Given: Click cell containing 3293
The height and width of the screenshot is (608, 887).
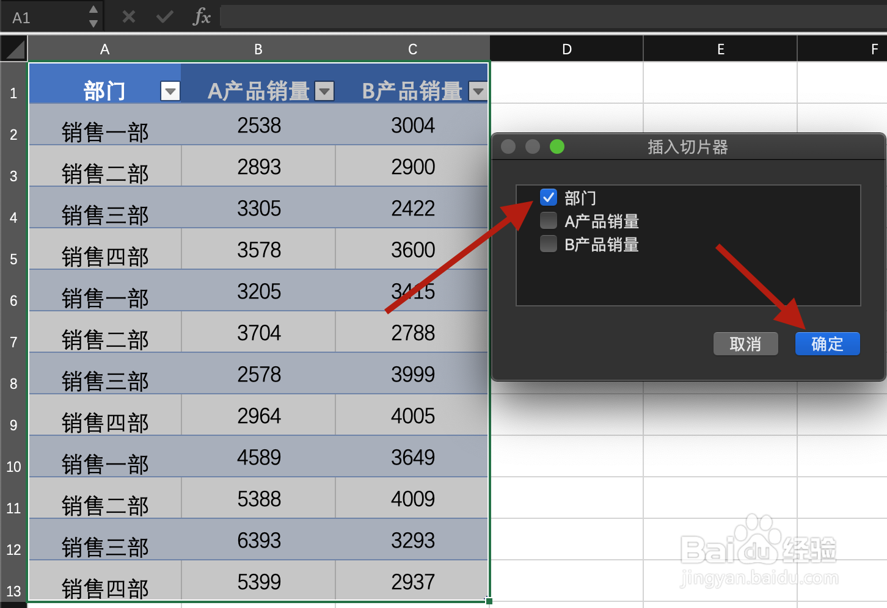Looking at the screenshot, I should [413, 540].
